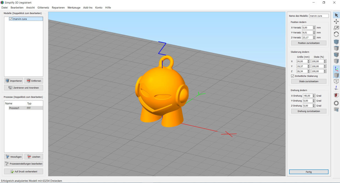The width and height of the screenshot is (340, 183).
Task: Decrease Y-Drehung with down arrow
Action: click(314, 101)
